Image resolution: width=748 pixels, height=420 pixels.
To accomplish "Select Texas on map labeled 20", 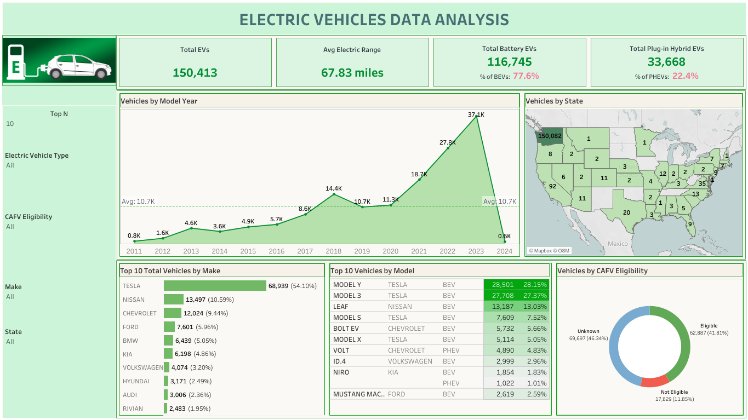I will pos(626,212).
